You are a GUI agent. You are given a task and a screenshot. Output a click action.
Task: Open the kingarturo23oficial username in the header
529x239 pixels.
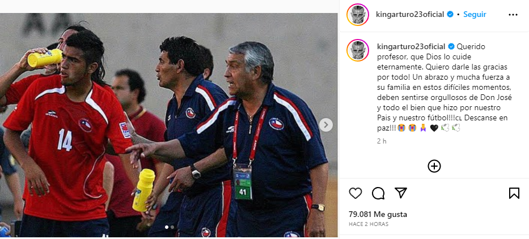pos(409,15)
